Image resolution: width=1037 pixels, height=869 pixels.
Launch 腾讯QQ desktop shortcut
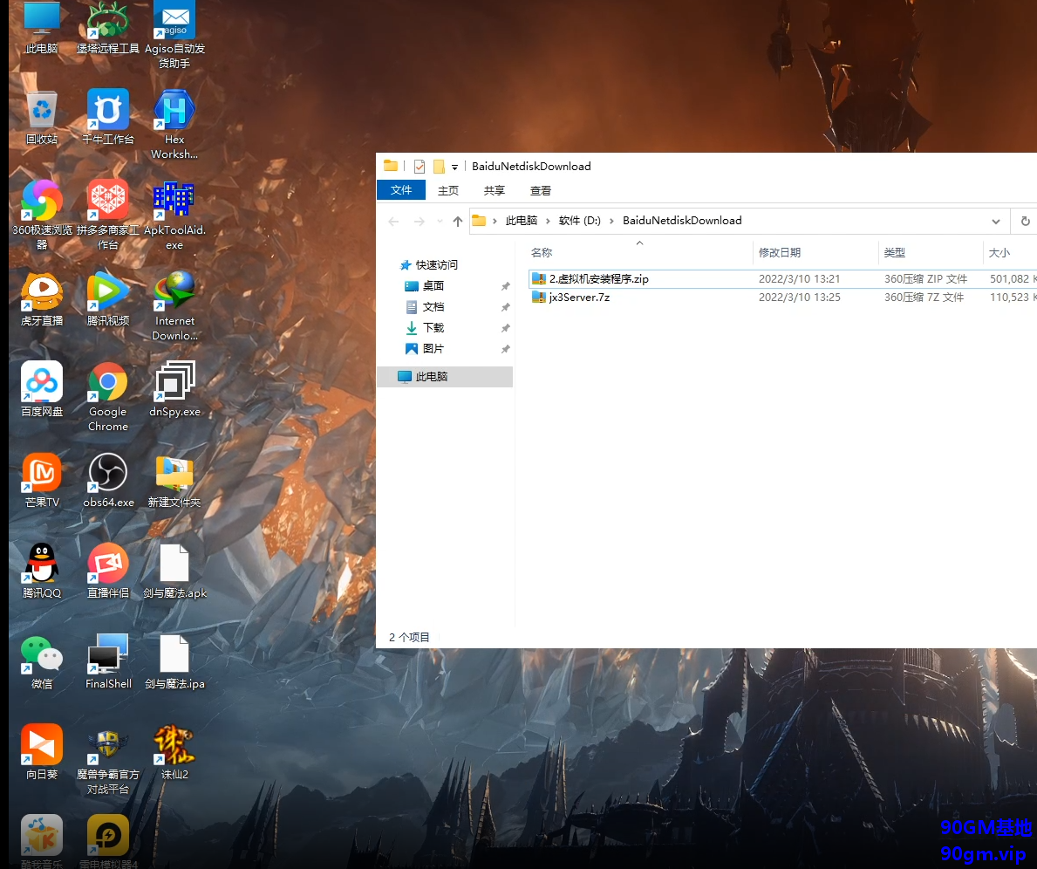coord(42,571)
